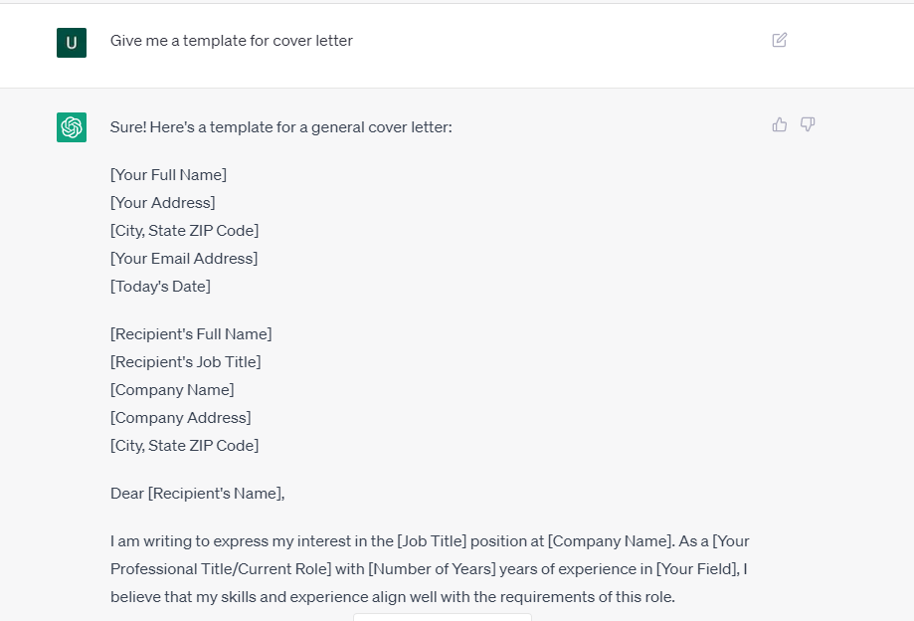Viewport: 914px width, 621px height.
Task: Click the first "[City, State ZIP Code]" line
Action: (x=184, y=231)
